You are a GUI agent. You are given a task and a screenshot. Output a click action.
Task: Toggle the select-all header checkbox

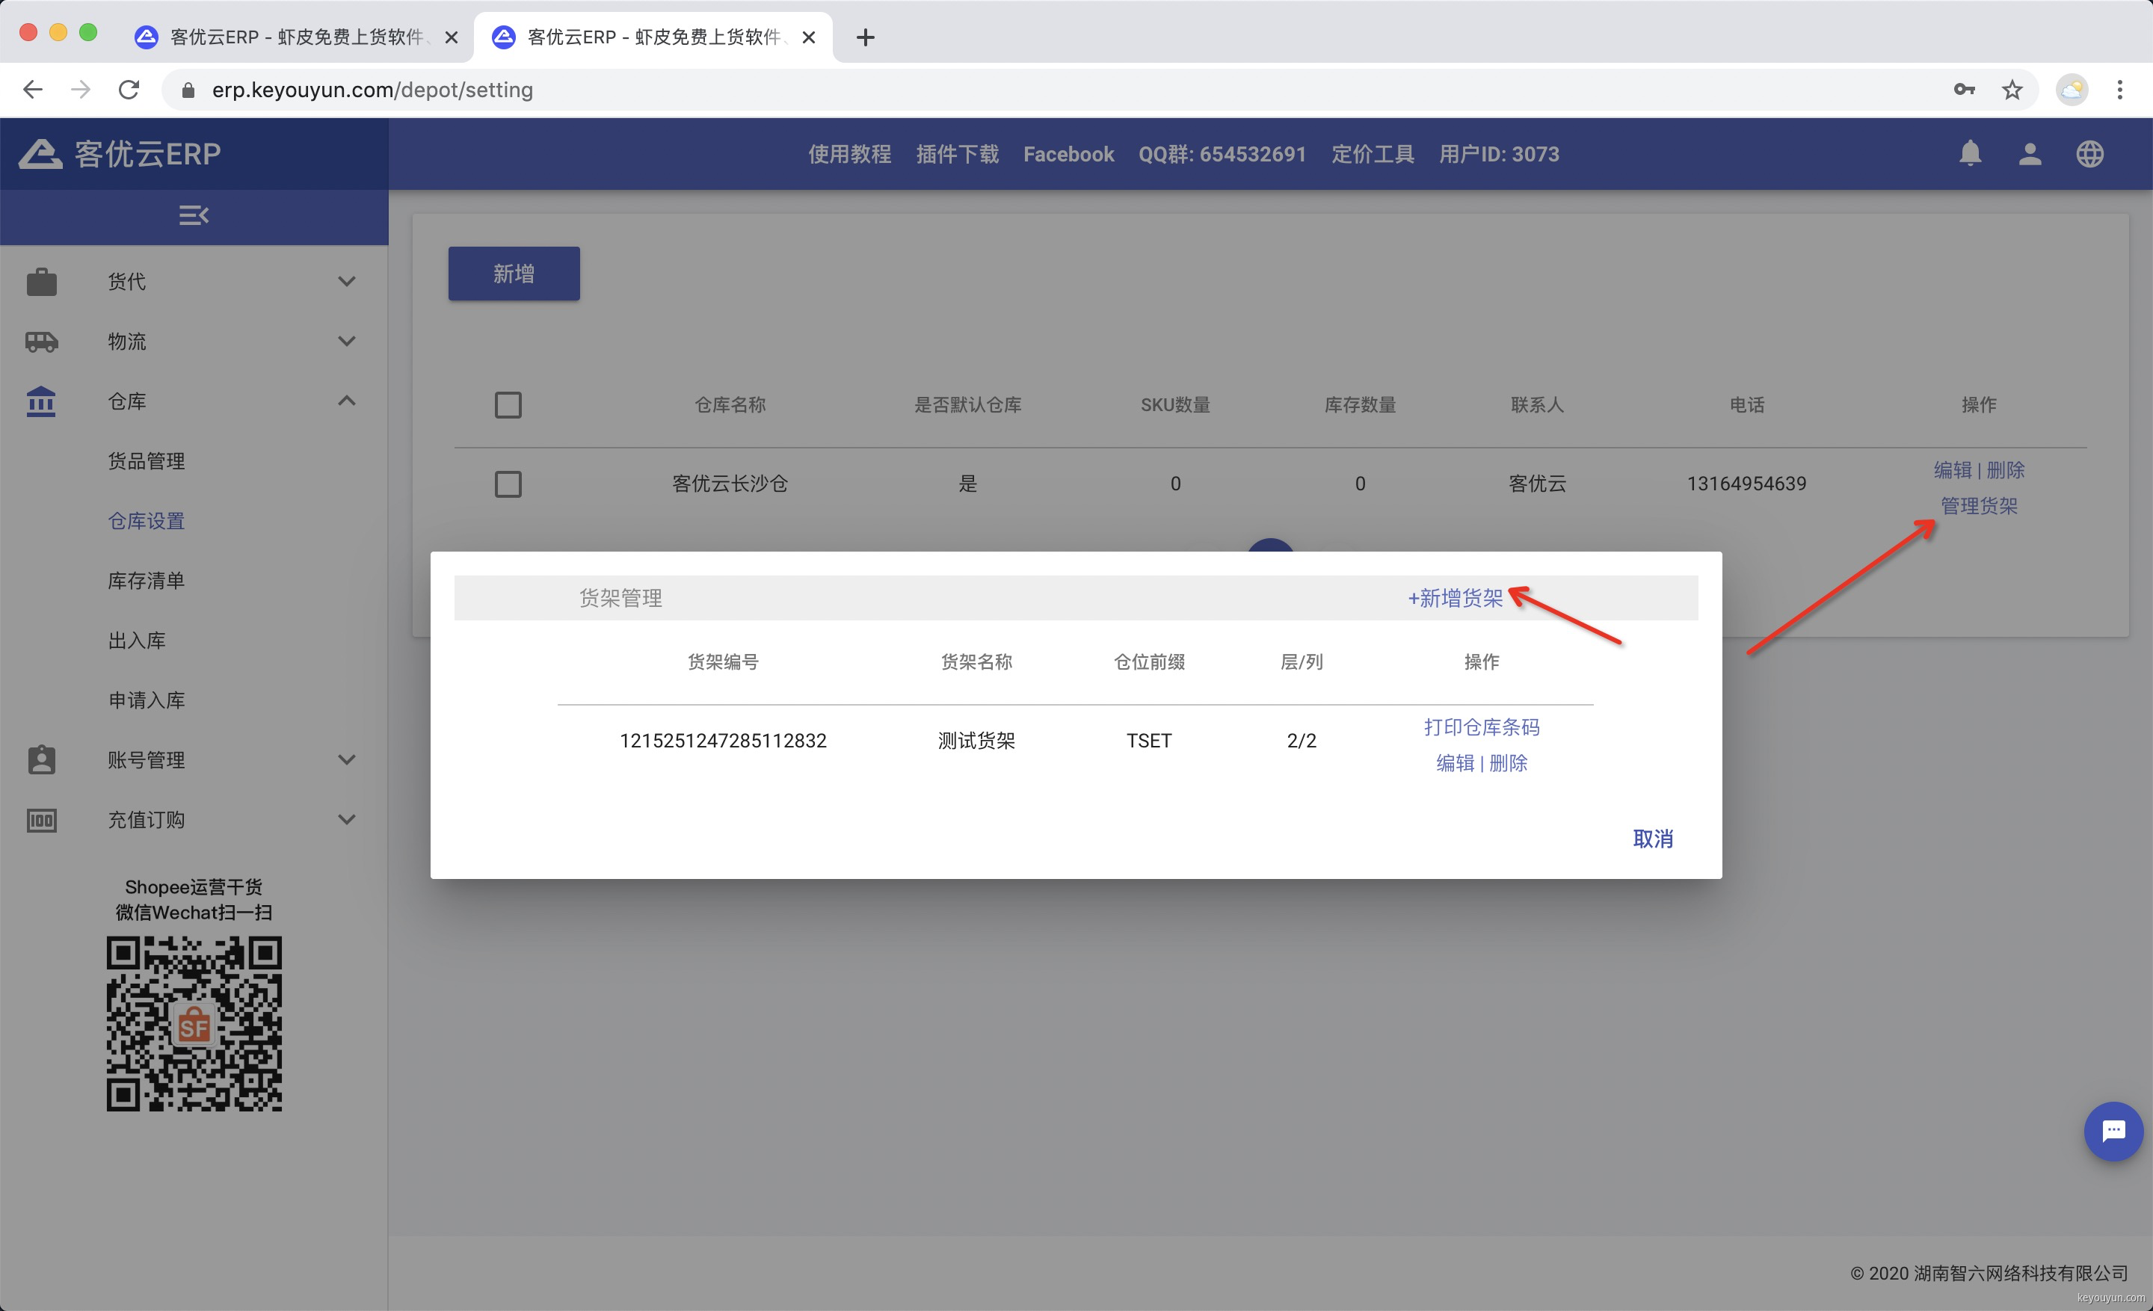pos(508,404)
